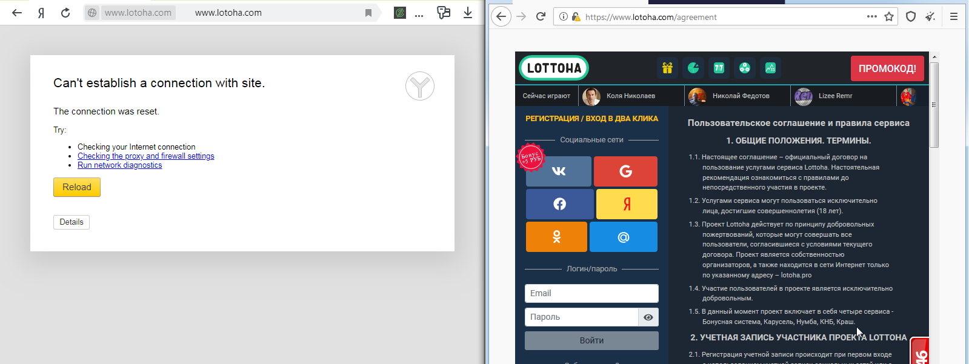Refresh the Yandex browser page
Screen dimensions: 969x364
coord(65,13)
